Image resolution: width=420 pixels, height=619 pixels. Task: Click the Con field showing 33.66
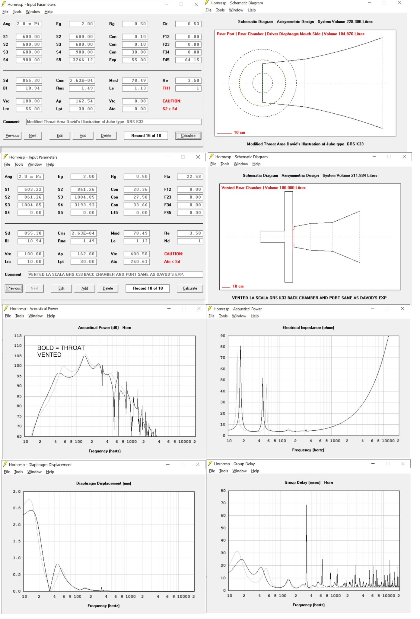pyautogui.click(x=137, y=205)
